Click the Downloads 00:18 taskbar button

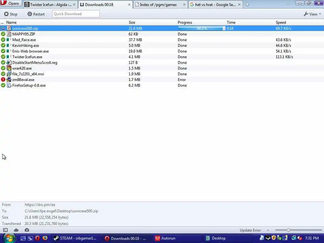click(x=127, y=238)
